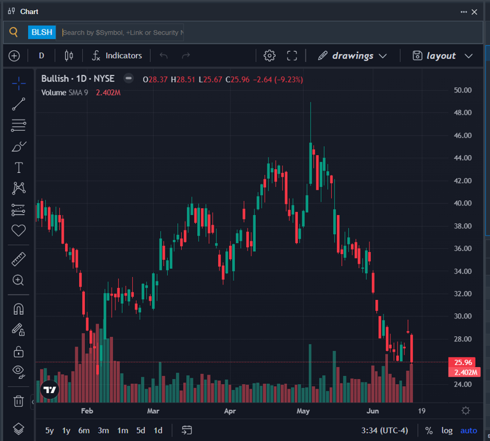Click the TradingView logo on chart
490x441 pixels.
[x=50, y=390]
